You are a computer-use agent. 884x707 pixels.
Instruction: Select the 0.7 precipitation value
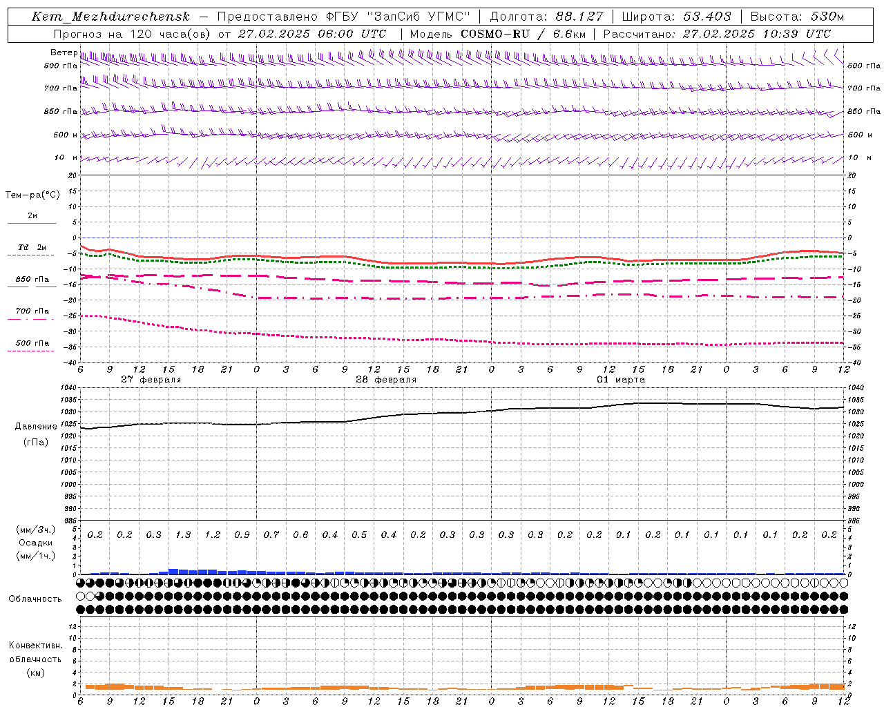click(x=271, y=535)
